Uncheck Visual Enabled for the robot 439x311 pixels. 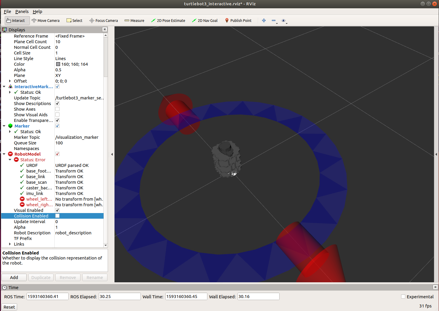(57, 210)
